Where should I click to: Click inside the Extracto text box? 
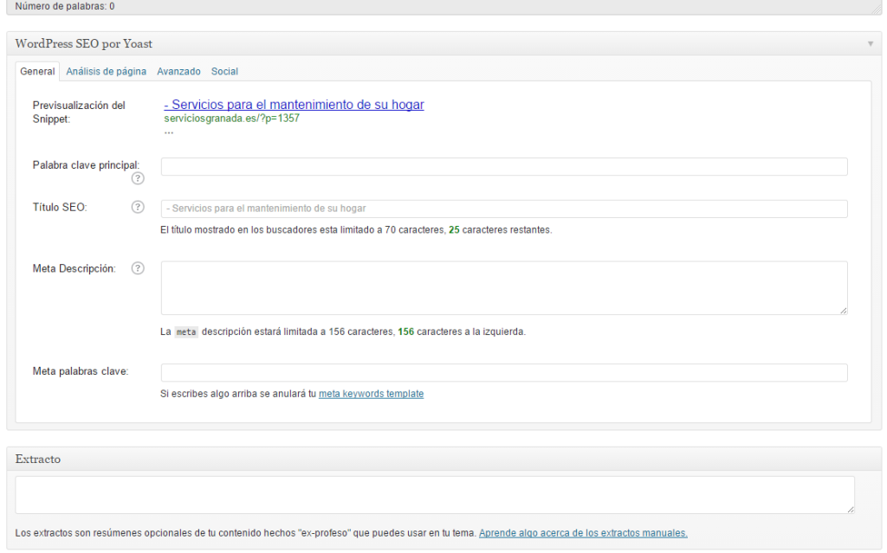coord(434,494)
